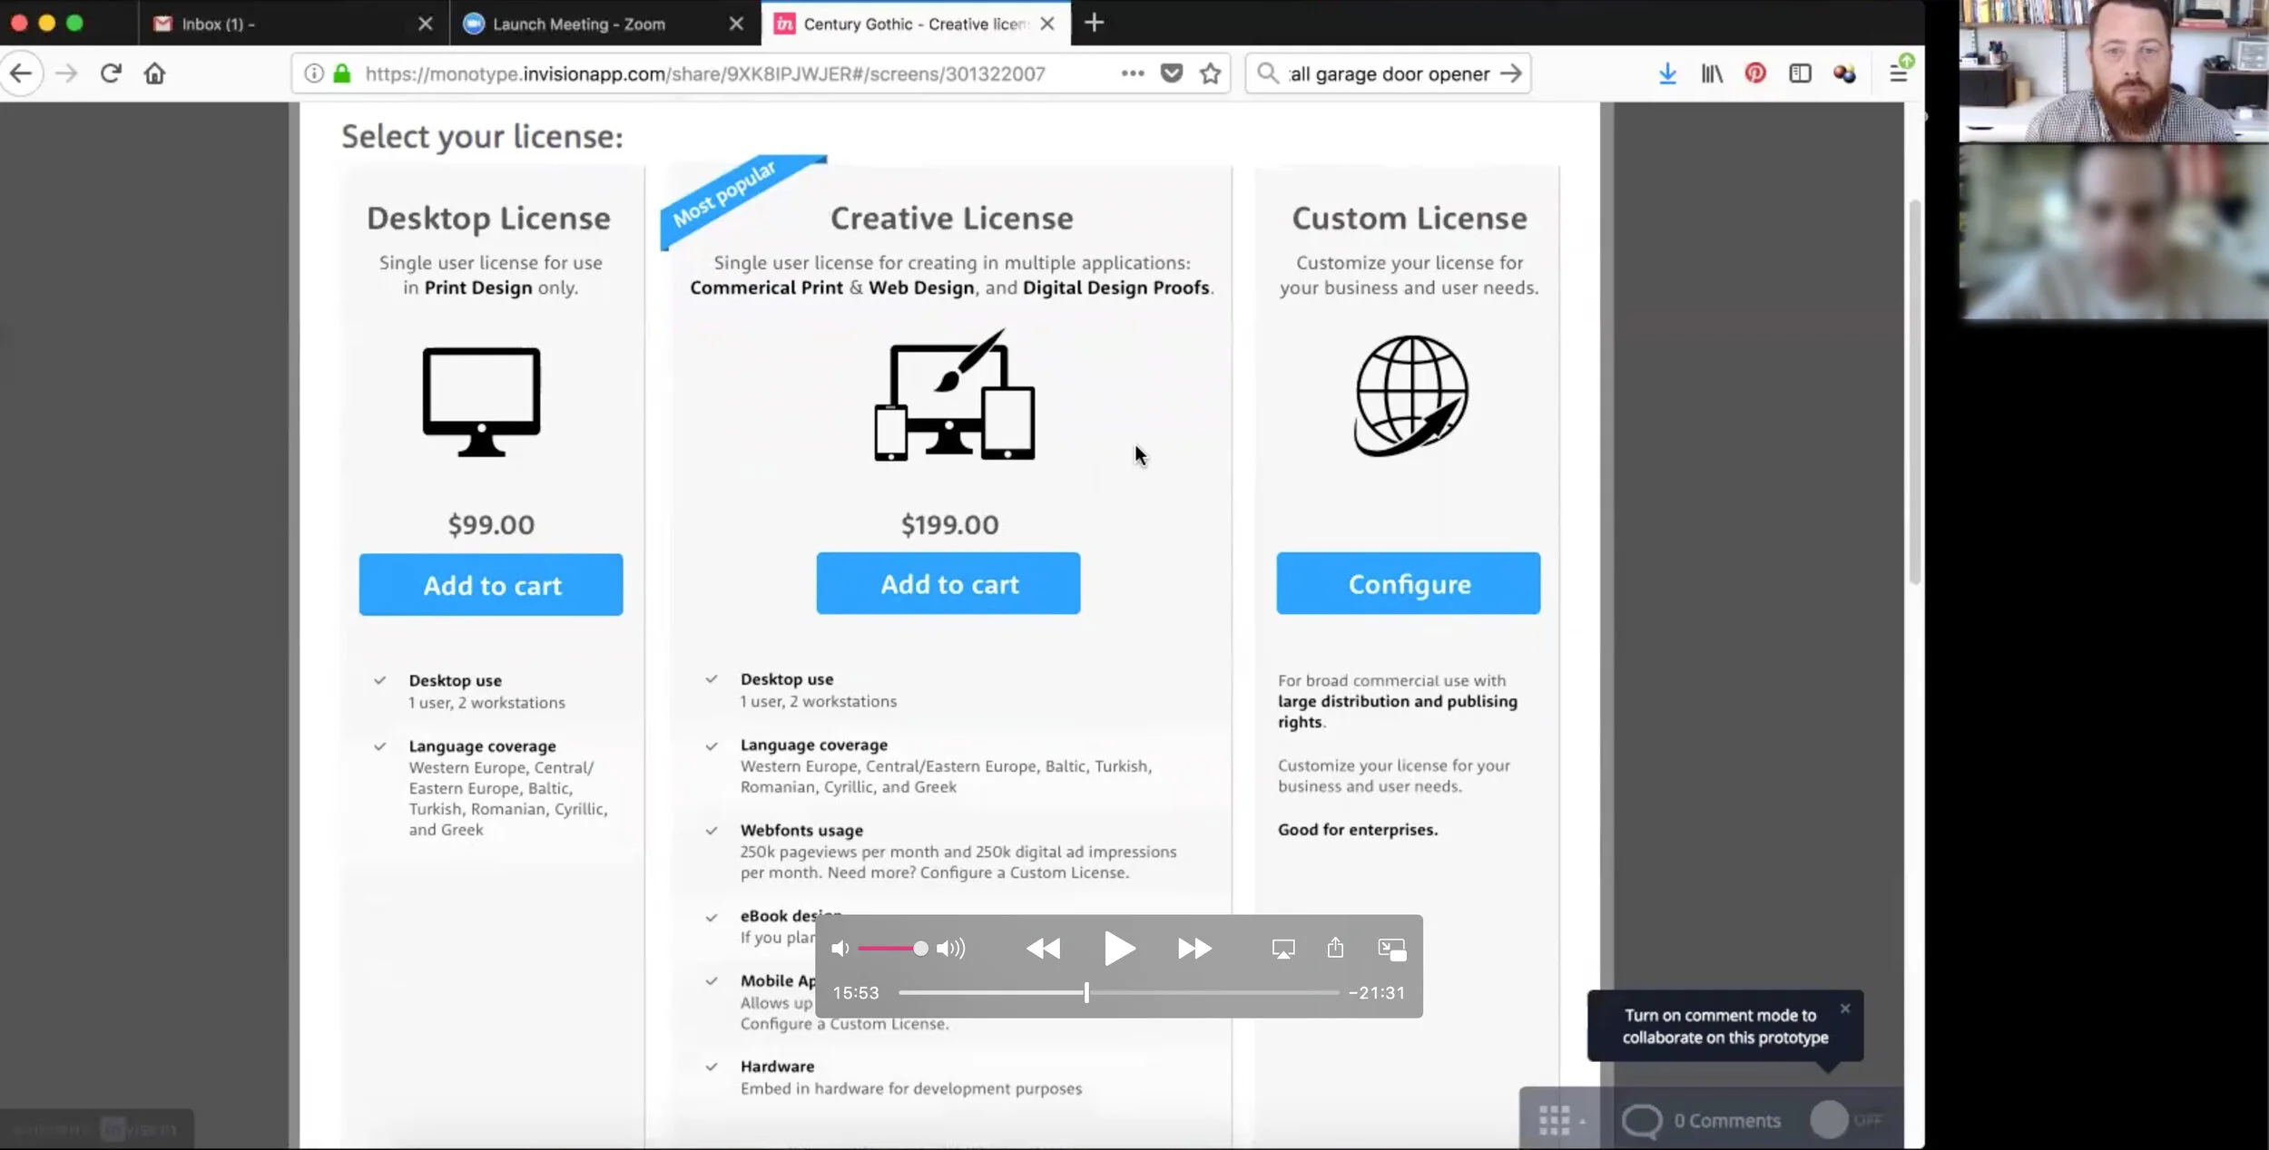The height and width of the screenshot is (1150, 2269).
Task: Open the Firefox hamburger menu
Action: (1898, 73)
